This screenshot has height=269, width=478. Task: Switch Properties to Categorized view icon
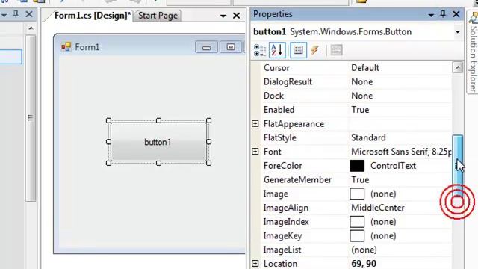tap(260, 50)
